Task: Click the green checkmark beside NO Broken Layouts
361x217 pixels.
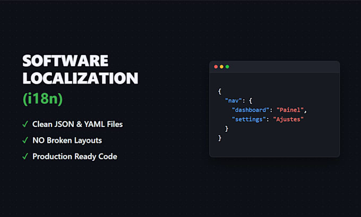Action: click(x=25, y=140)
